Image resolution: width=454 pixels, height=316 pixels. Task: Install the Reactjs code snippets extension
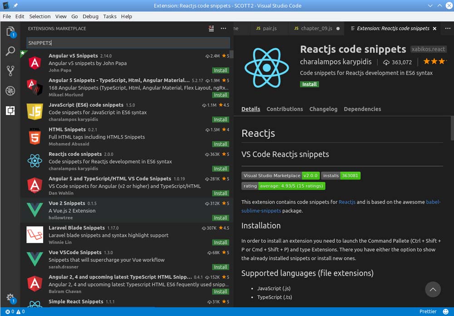point(309,84)
